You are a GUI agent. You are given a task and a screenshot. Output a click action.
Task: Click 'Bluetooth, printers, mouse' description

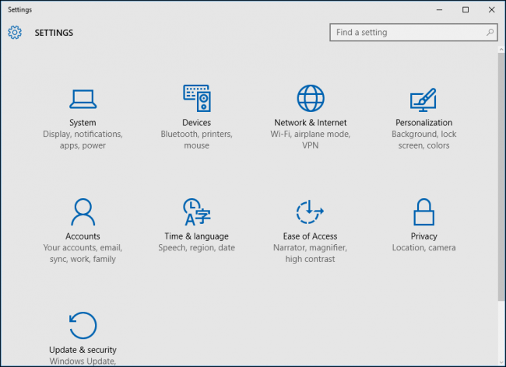coord(196,139)
